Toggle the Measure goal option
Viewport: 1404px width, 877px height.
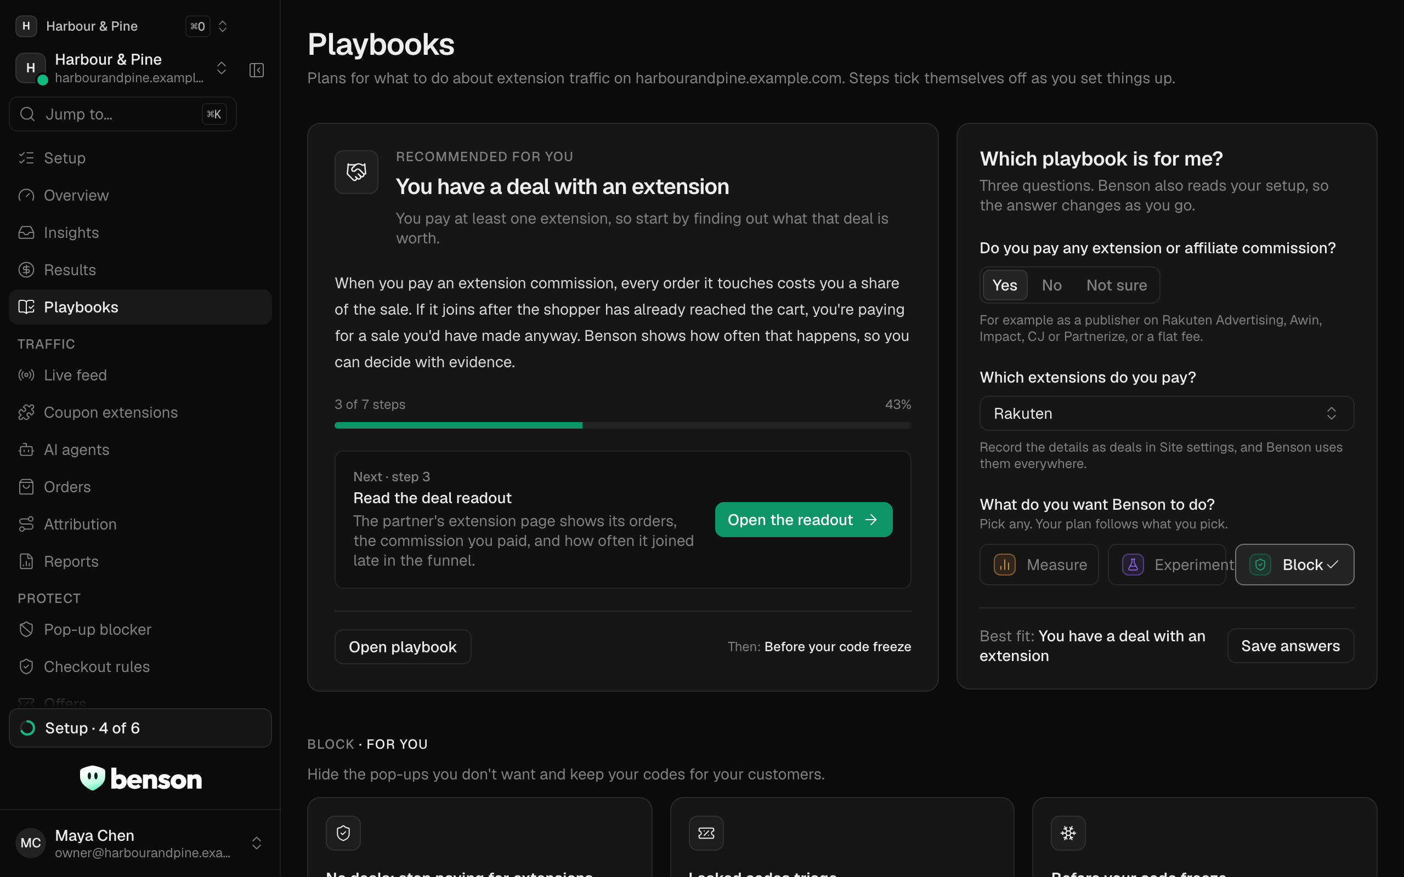point(1039,565)
